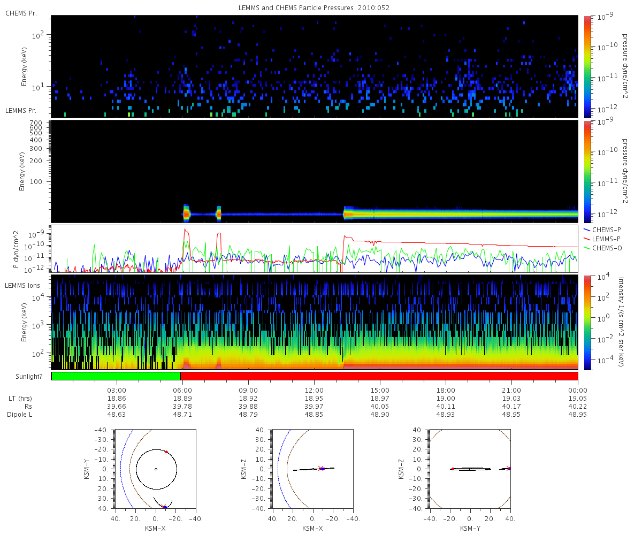
Task: Click the LEMMS pressure color scale bar
Action: click(587, 171)
